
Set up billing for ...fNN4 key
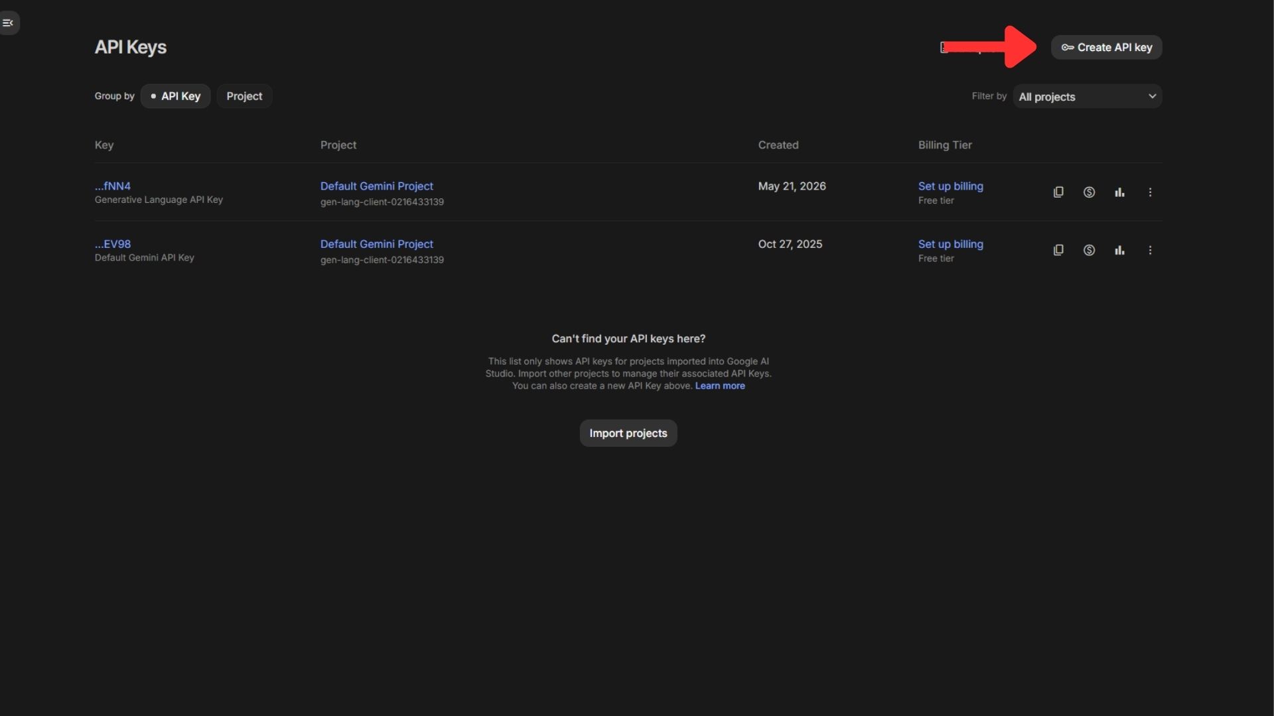[x=950, y=186]
